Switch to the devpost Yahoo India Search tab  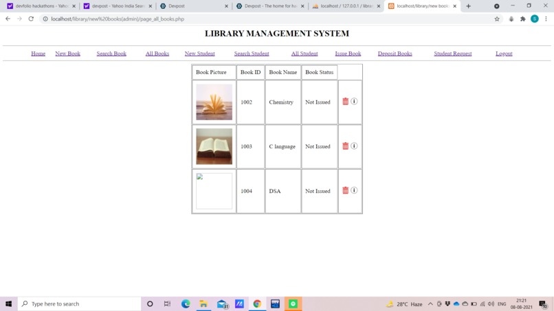click(x=118, y=6)
